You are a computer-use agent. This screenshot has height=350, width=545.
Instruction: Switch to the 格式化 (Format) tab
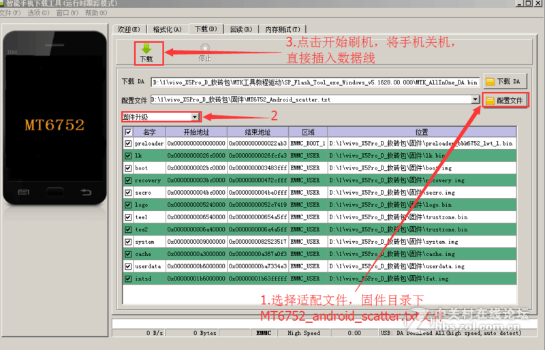[x=167, y=29]
